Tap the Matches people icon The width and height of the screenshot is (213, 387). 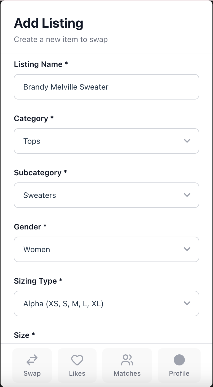[127, 360]
